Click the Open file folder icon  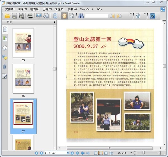(7, 16)
